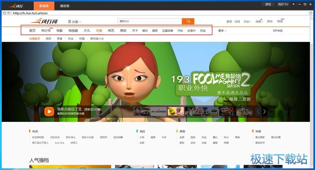315x170 pixels.
Task: Open 天下 in navigation bar
Action: [135, 31]
